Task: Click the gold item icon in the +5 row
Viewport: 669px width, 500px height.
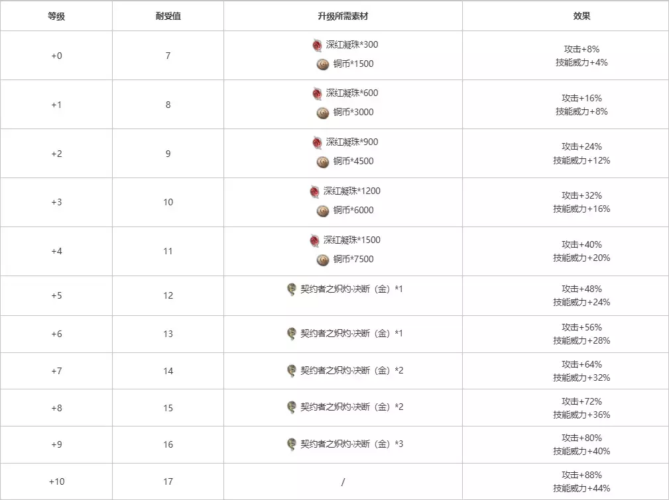Action: [291, 289]
